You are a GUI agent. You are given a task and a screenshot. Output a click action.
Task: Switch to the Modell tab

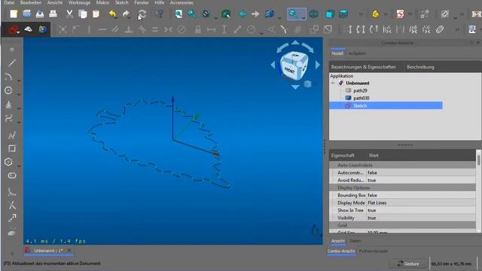[x=337, y=53]
